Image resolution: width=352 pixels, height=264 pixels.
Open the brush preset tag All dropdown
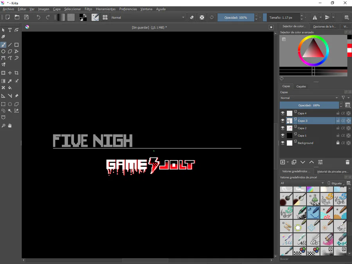coord(302,183)
